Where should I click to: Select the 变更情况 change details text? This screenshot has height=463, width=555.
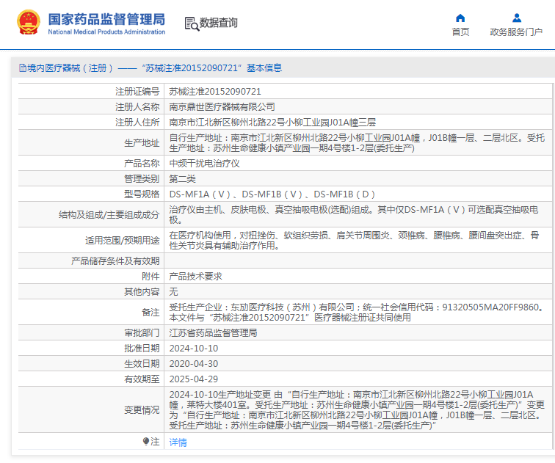pos(357,410)
